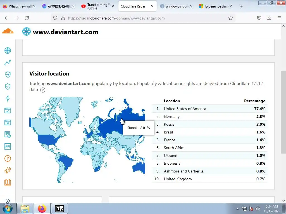Switch to the Experience the Microsoft tab
The height and width of the screenshot is (214, 286).
(215, 6)
